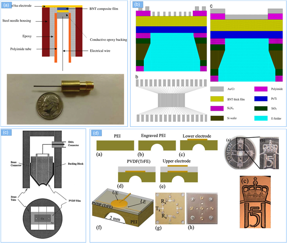Select the 'Polyimide tube' label
The width and height of the screenshot is (287, 243).
(21, 49)
